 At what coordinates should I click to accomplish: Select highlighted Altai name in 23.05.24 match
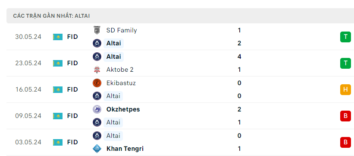(x=113, y=57)
